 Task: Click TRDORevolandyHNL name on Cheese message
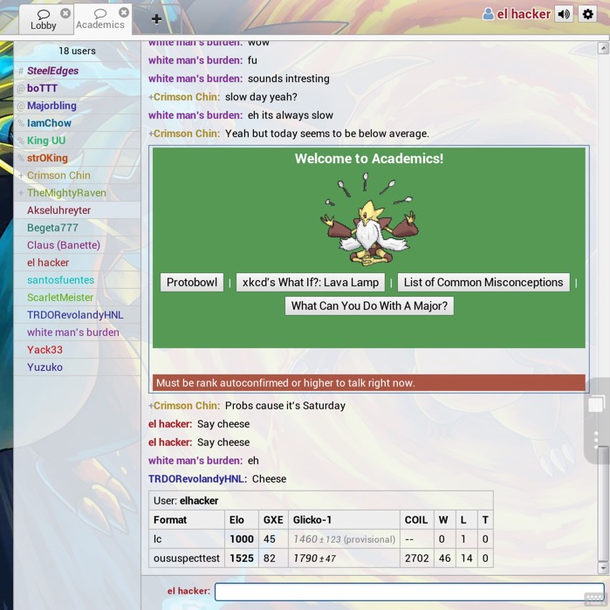pos(197,479)
